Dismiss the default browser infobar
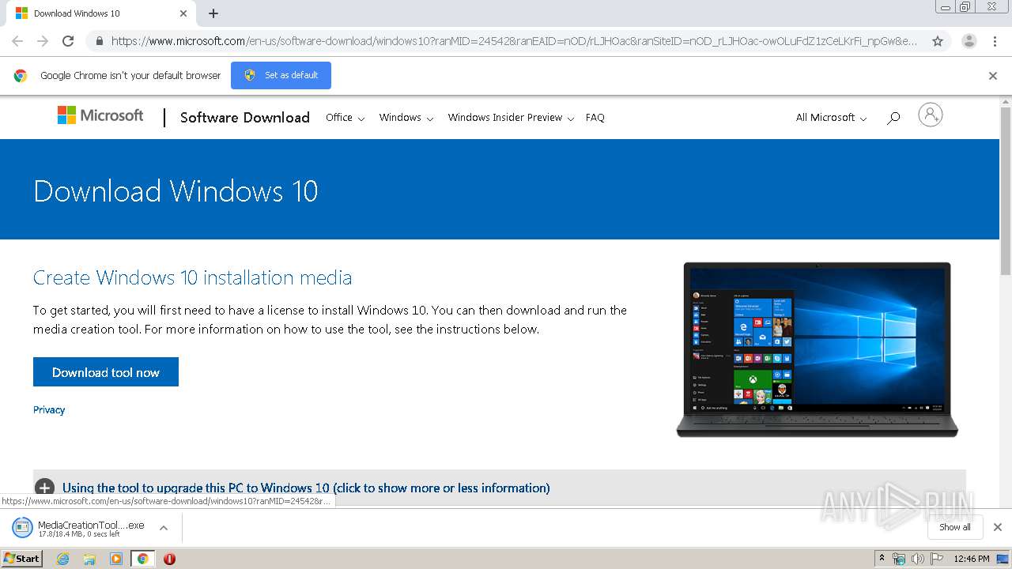Screen dimensions: 1012x569 993,76
